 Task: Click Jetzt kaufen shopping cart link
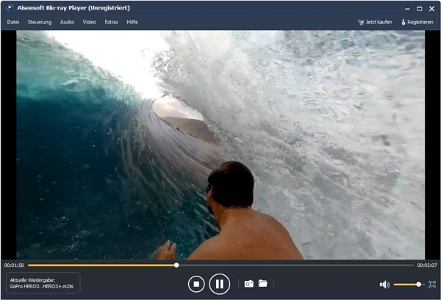tap(375, 22)
